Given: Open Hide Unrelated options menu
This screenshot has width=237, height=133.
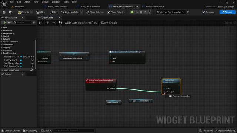Looking at the screenshot, I should (x=81, y=12).
